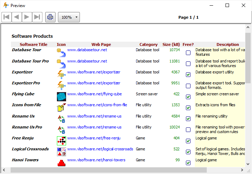The image size is (252, 174).
Task: Click the Hanoi Towers red icon
Action: coord(61,162)
